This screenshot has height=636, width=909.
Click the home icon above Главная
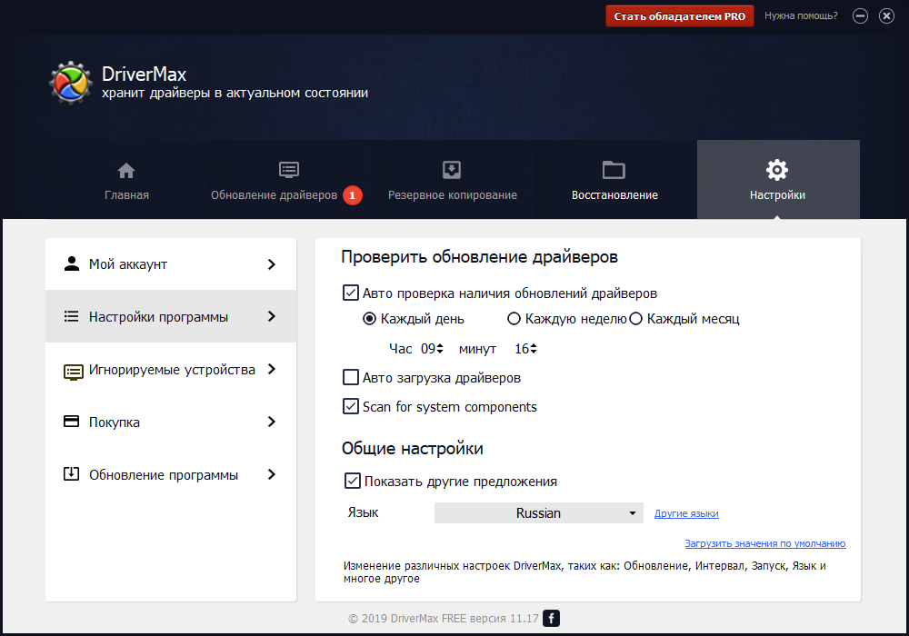click(x=126, y=171)
